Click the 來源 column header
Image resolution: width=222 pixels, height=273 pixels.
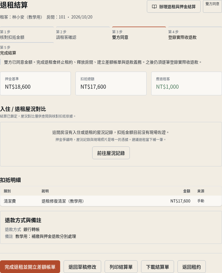point(201,191)
